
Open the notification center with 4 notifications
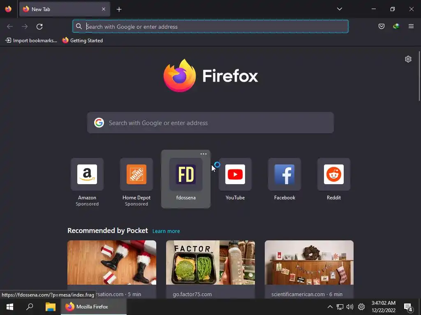pyautogui.click(x=408, y=307)
